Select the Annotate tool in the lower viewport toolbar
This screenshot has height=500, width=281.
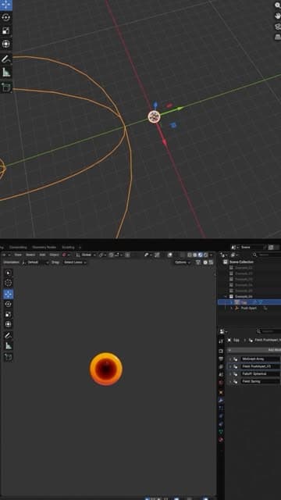tap(9, 335)
